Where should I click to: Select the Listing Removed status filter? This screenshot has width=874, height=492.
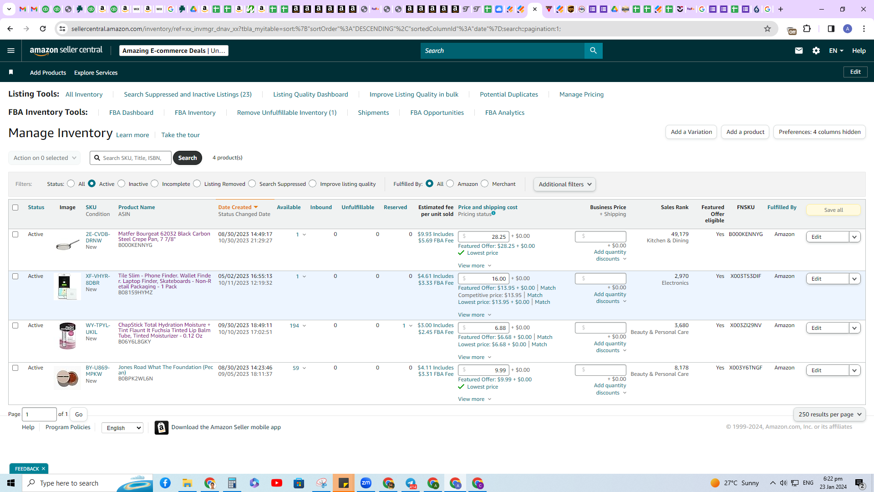197,184
